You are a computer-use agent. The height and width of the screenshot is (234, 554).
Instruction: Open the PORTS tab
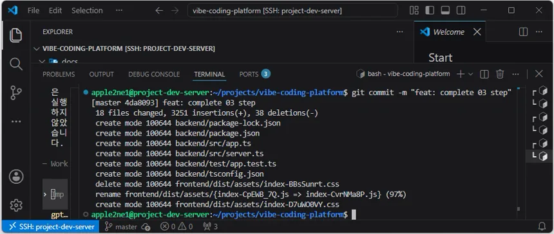coord(254,74)
